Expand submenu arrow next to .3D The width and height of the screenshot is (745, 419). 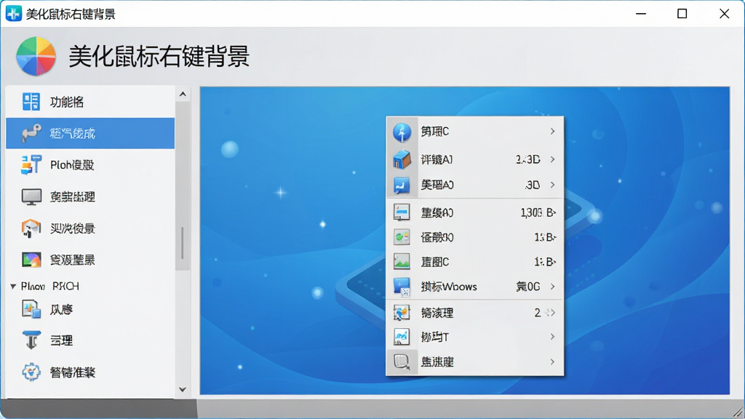(x=553, y=184)
